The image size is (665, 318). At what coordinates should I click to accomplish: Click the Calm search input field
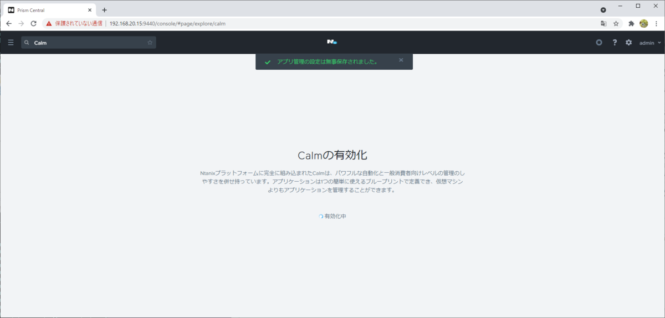89,43
